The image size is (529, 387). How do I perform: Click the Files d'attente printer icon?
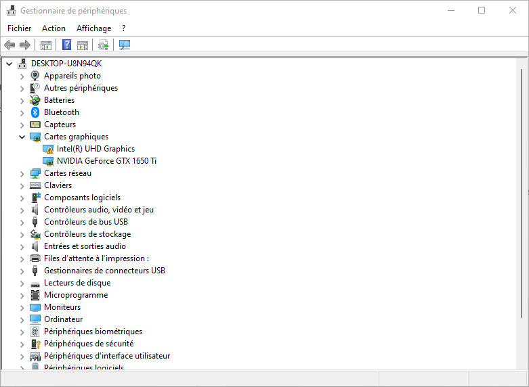tap(35, 258)
